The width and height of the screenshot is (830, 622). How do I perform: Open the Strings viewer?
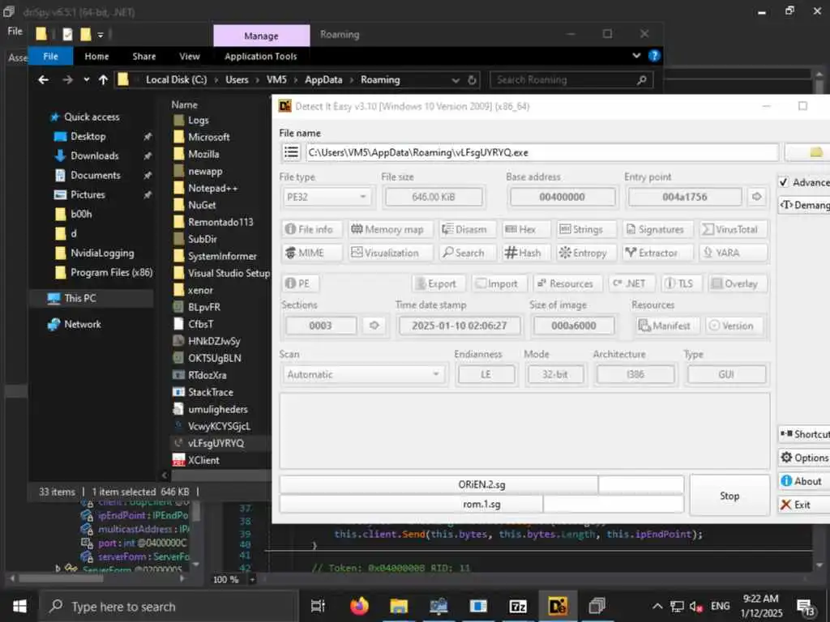(586, 229)
